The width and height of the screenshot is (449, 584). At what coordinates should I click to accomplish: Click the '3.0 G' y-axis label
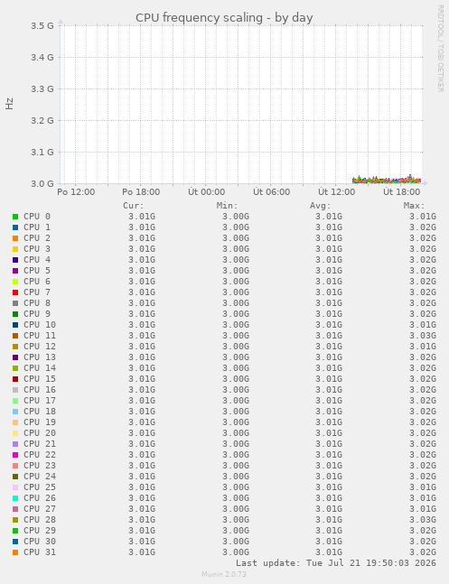coord(42,183)
